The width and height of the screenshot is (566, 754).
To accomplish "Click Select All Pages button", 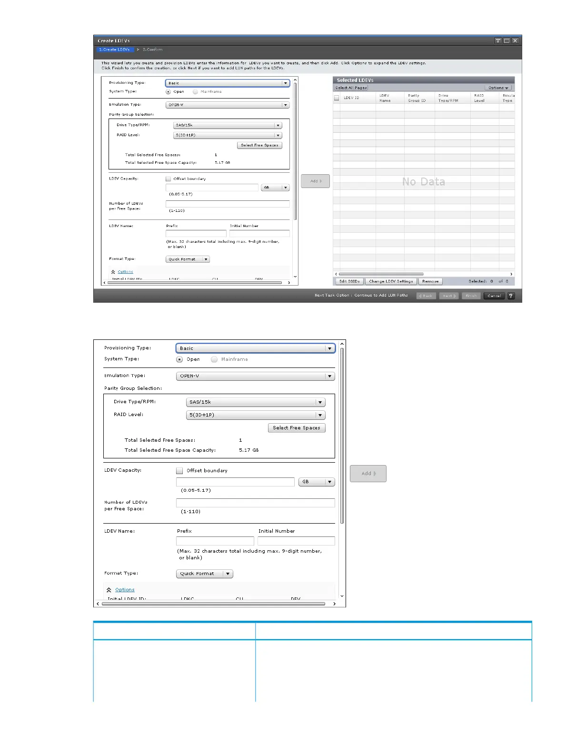I will pos(351,88).
